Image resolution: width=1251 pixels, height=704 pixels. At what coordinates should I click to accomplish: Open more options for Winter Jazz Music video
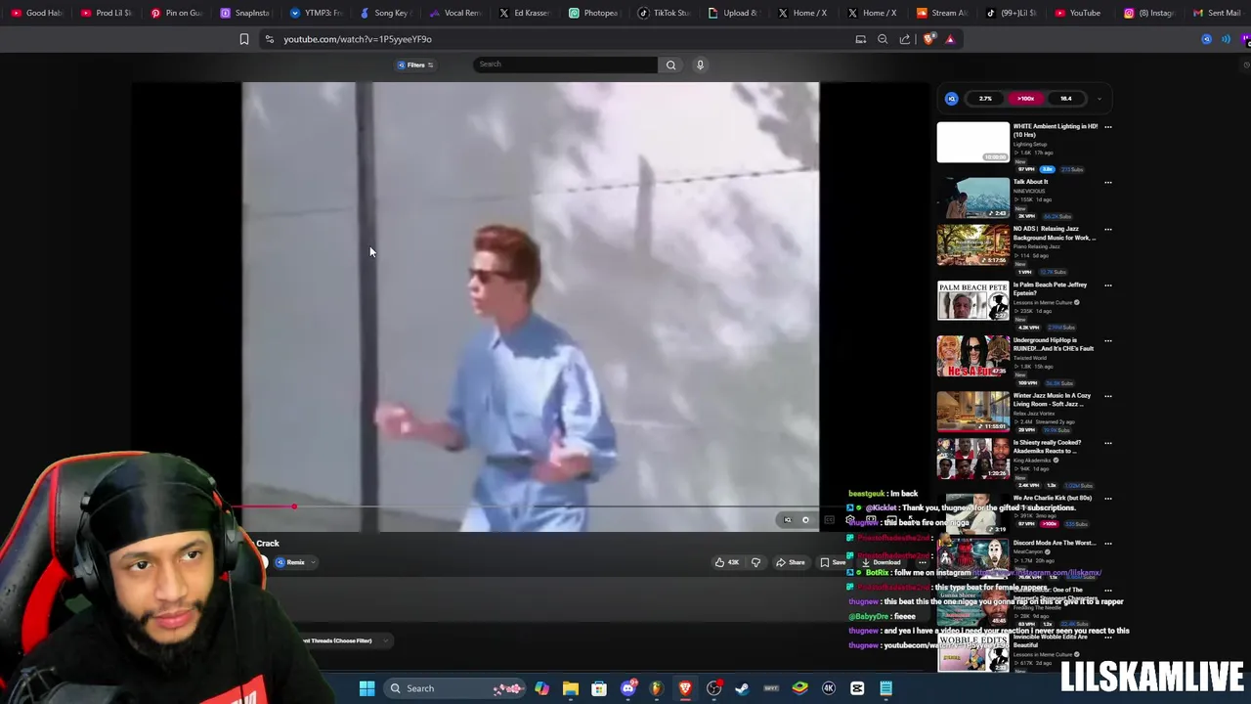[x=1107, y=397]
